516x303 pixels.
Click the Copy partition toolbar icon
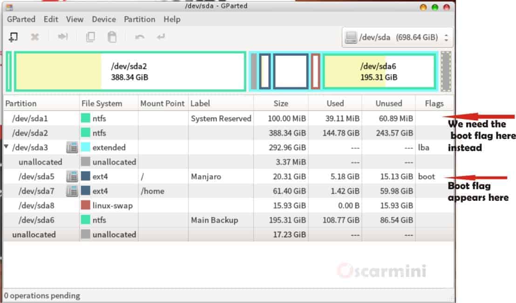tap(90, 37)
